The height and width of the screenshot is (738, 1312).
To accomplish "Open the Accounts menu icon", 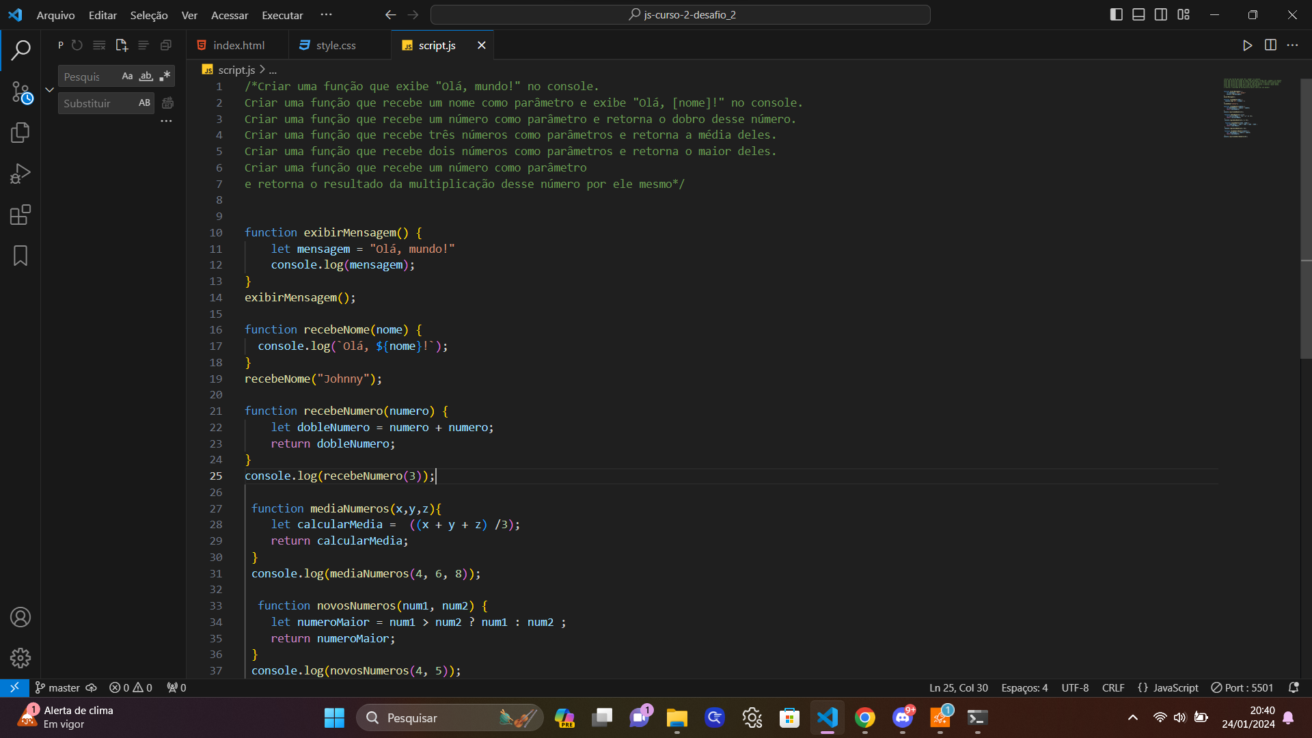I will coord(20,617).
